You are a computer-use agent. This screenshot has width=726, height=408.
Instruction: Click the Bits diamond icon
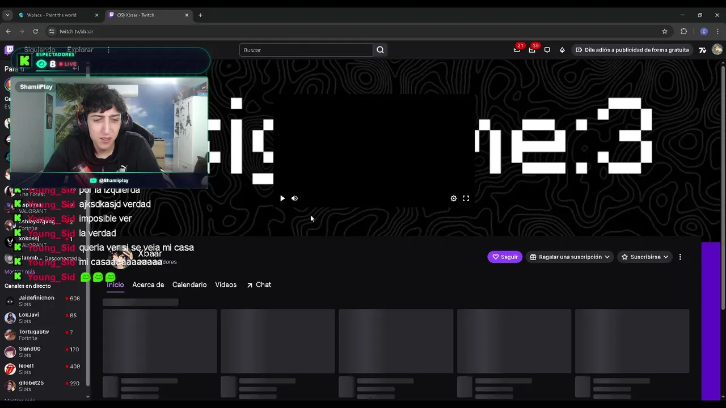[562, 50]
